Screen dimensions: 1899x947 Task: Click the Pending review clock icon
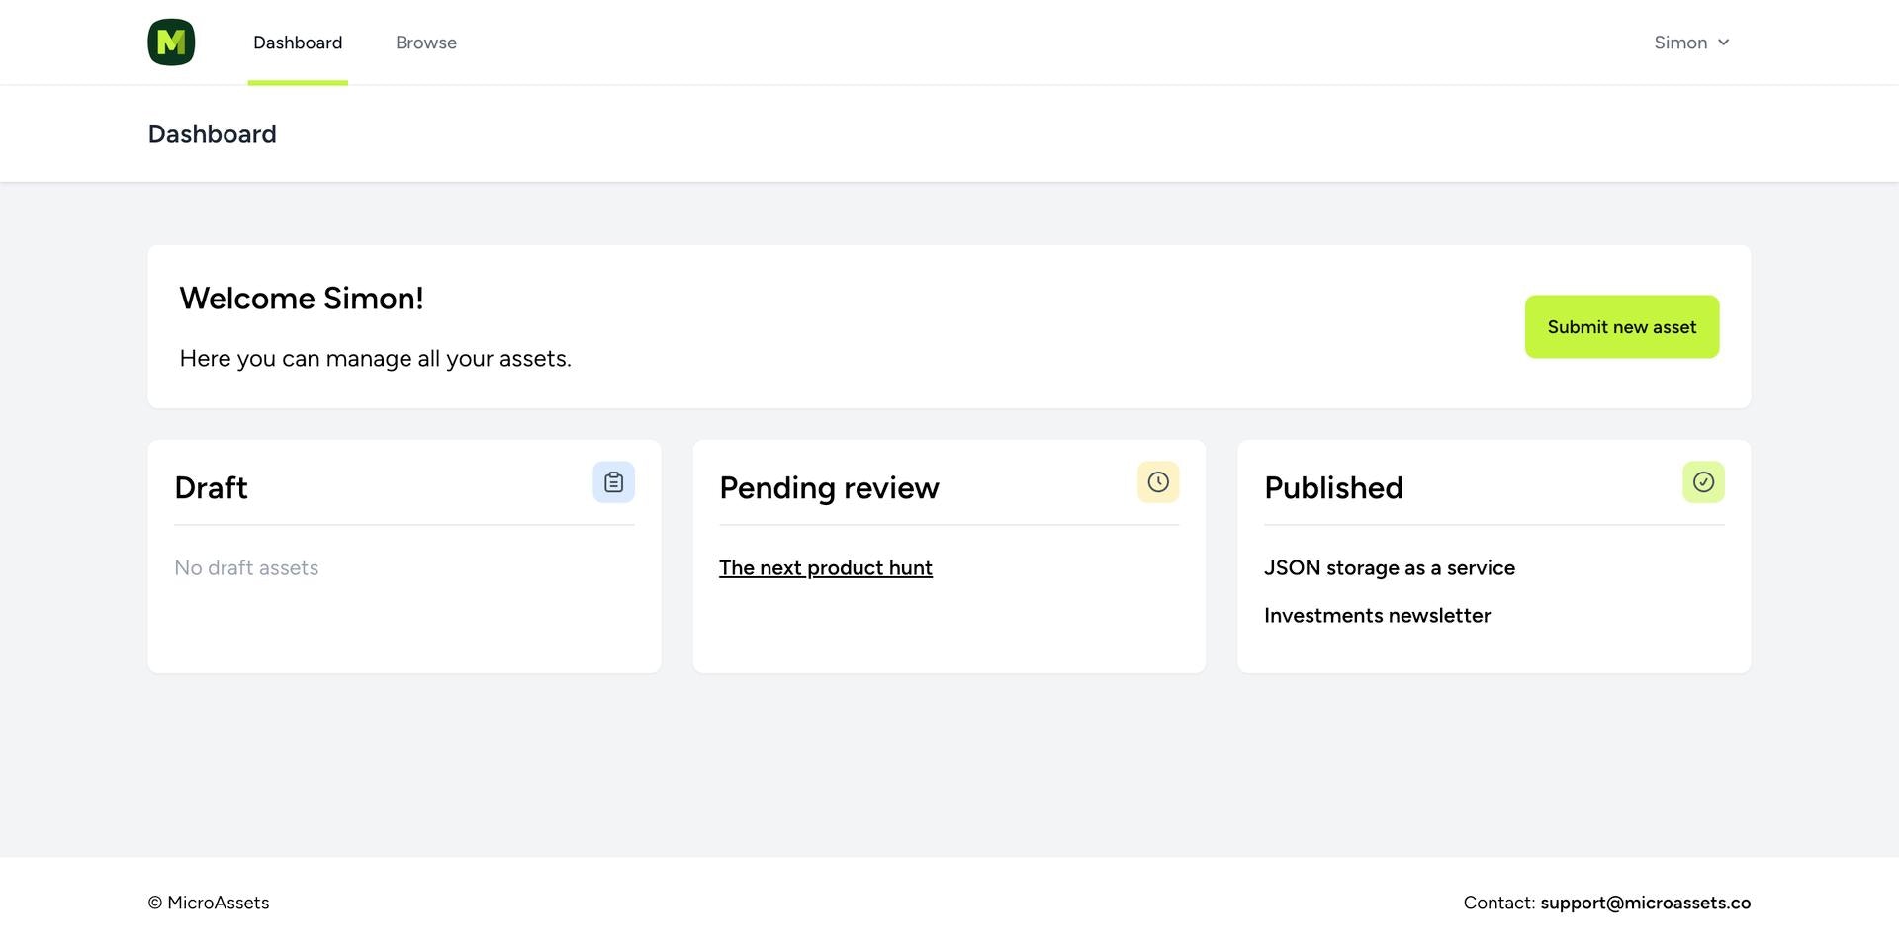1158,482
